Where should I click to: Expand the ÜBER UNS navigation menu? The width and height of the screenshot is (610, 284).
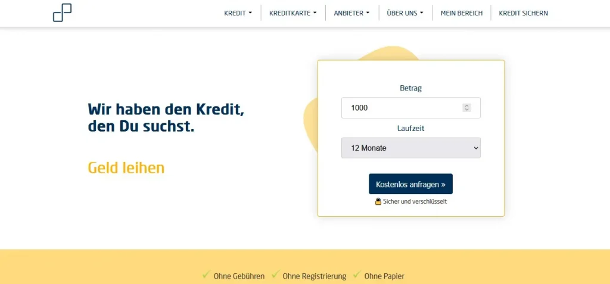(405, 13)
